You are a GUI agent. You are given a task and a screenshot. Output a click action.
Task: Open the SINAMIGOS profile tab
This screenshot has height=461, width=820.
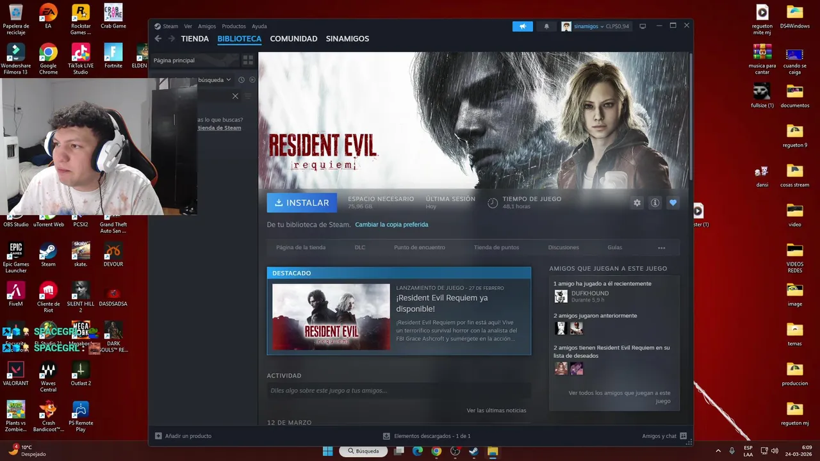347,39
